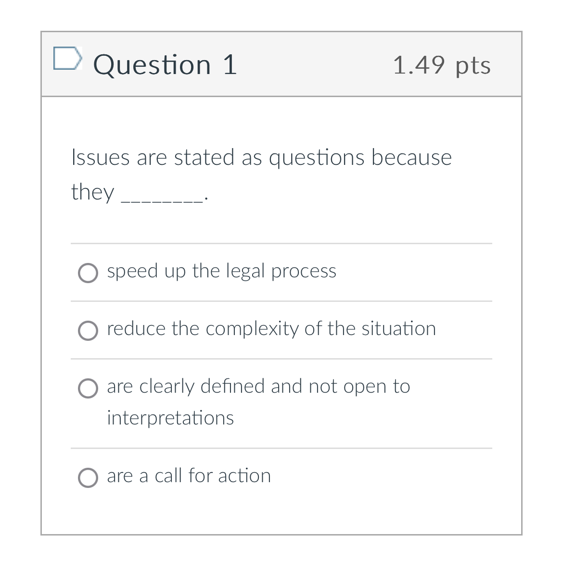Click the Question 1 heading
Viewport: 563px width, 561px height.
[166, 64]
